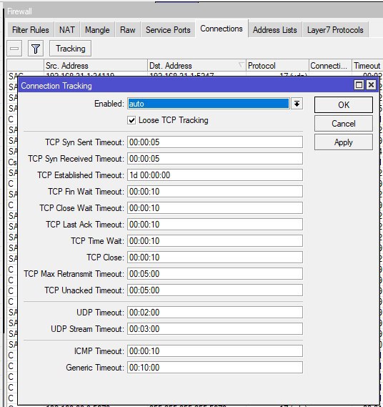
Task: Sort by the Dst. Address column header
Action: point(197,65)
